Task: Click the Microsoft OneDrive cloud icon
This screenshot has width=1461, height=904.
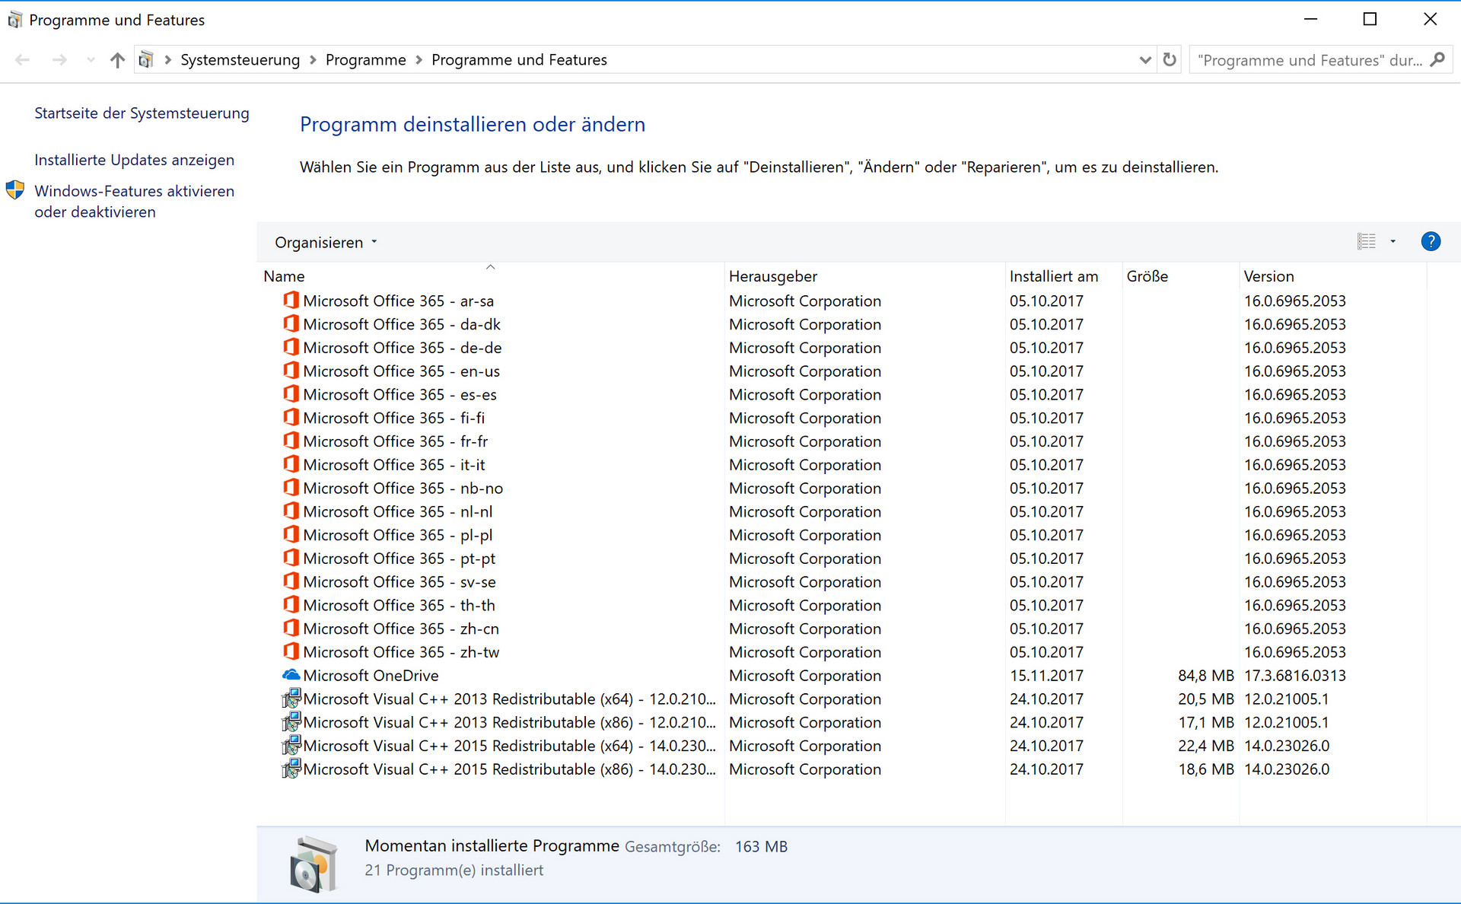Action: coord(291,675)
